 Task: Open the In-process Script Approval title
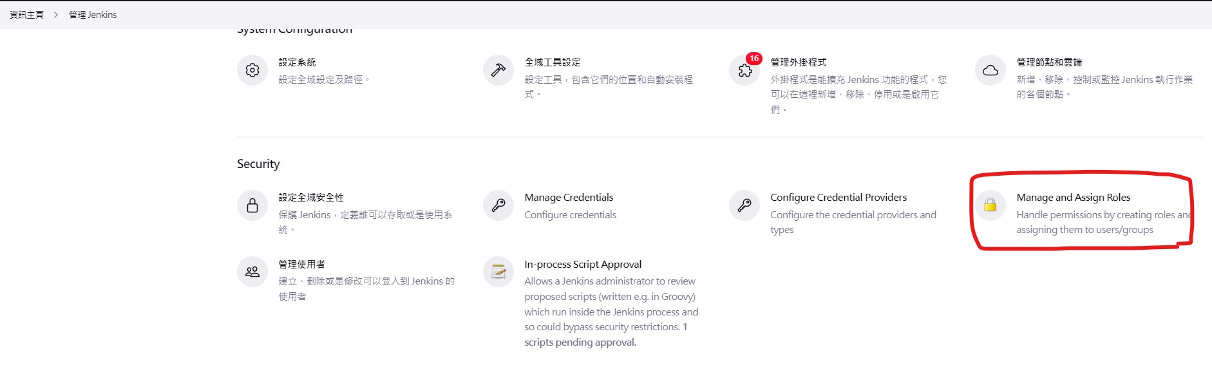pyautogui.click(x=583, y=265)
